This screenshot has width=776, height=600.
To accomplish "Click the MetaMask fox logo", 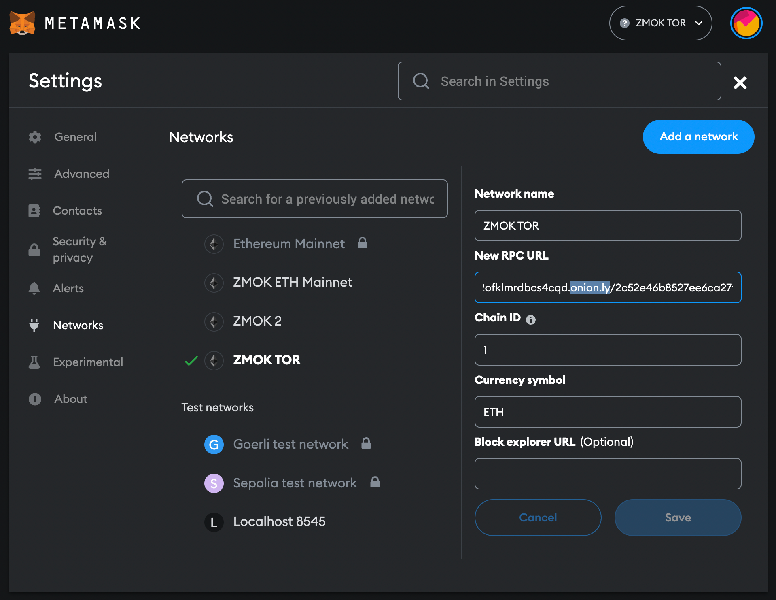I will click(x=22, y=23).
